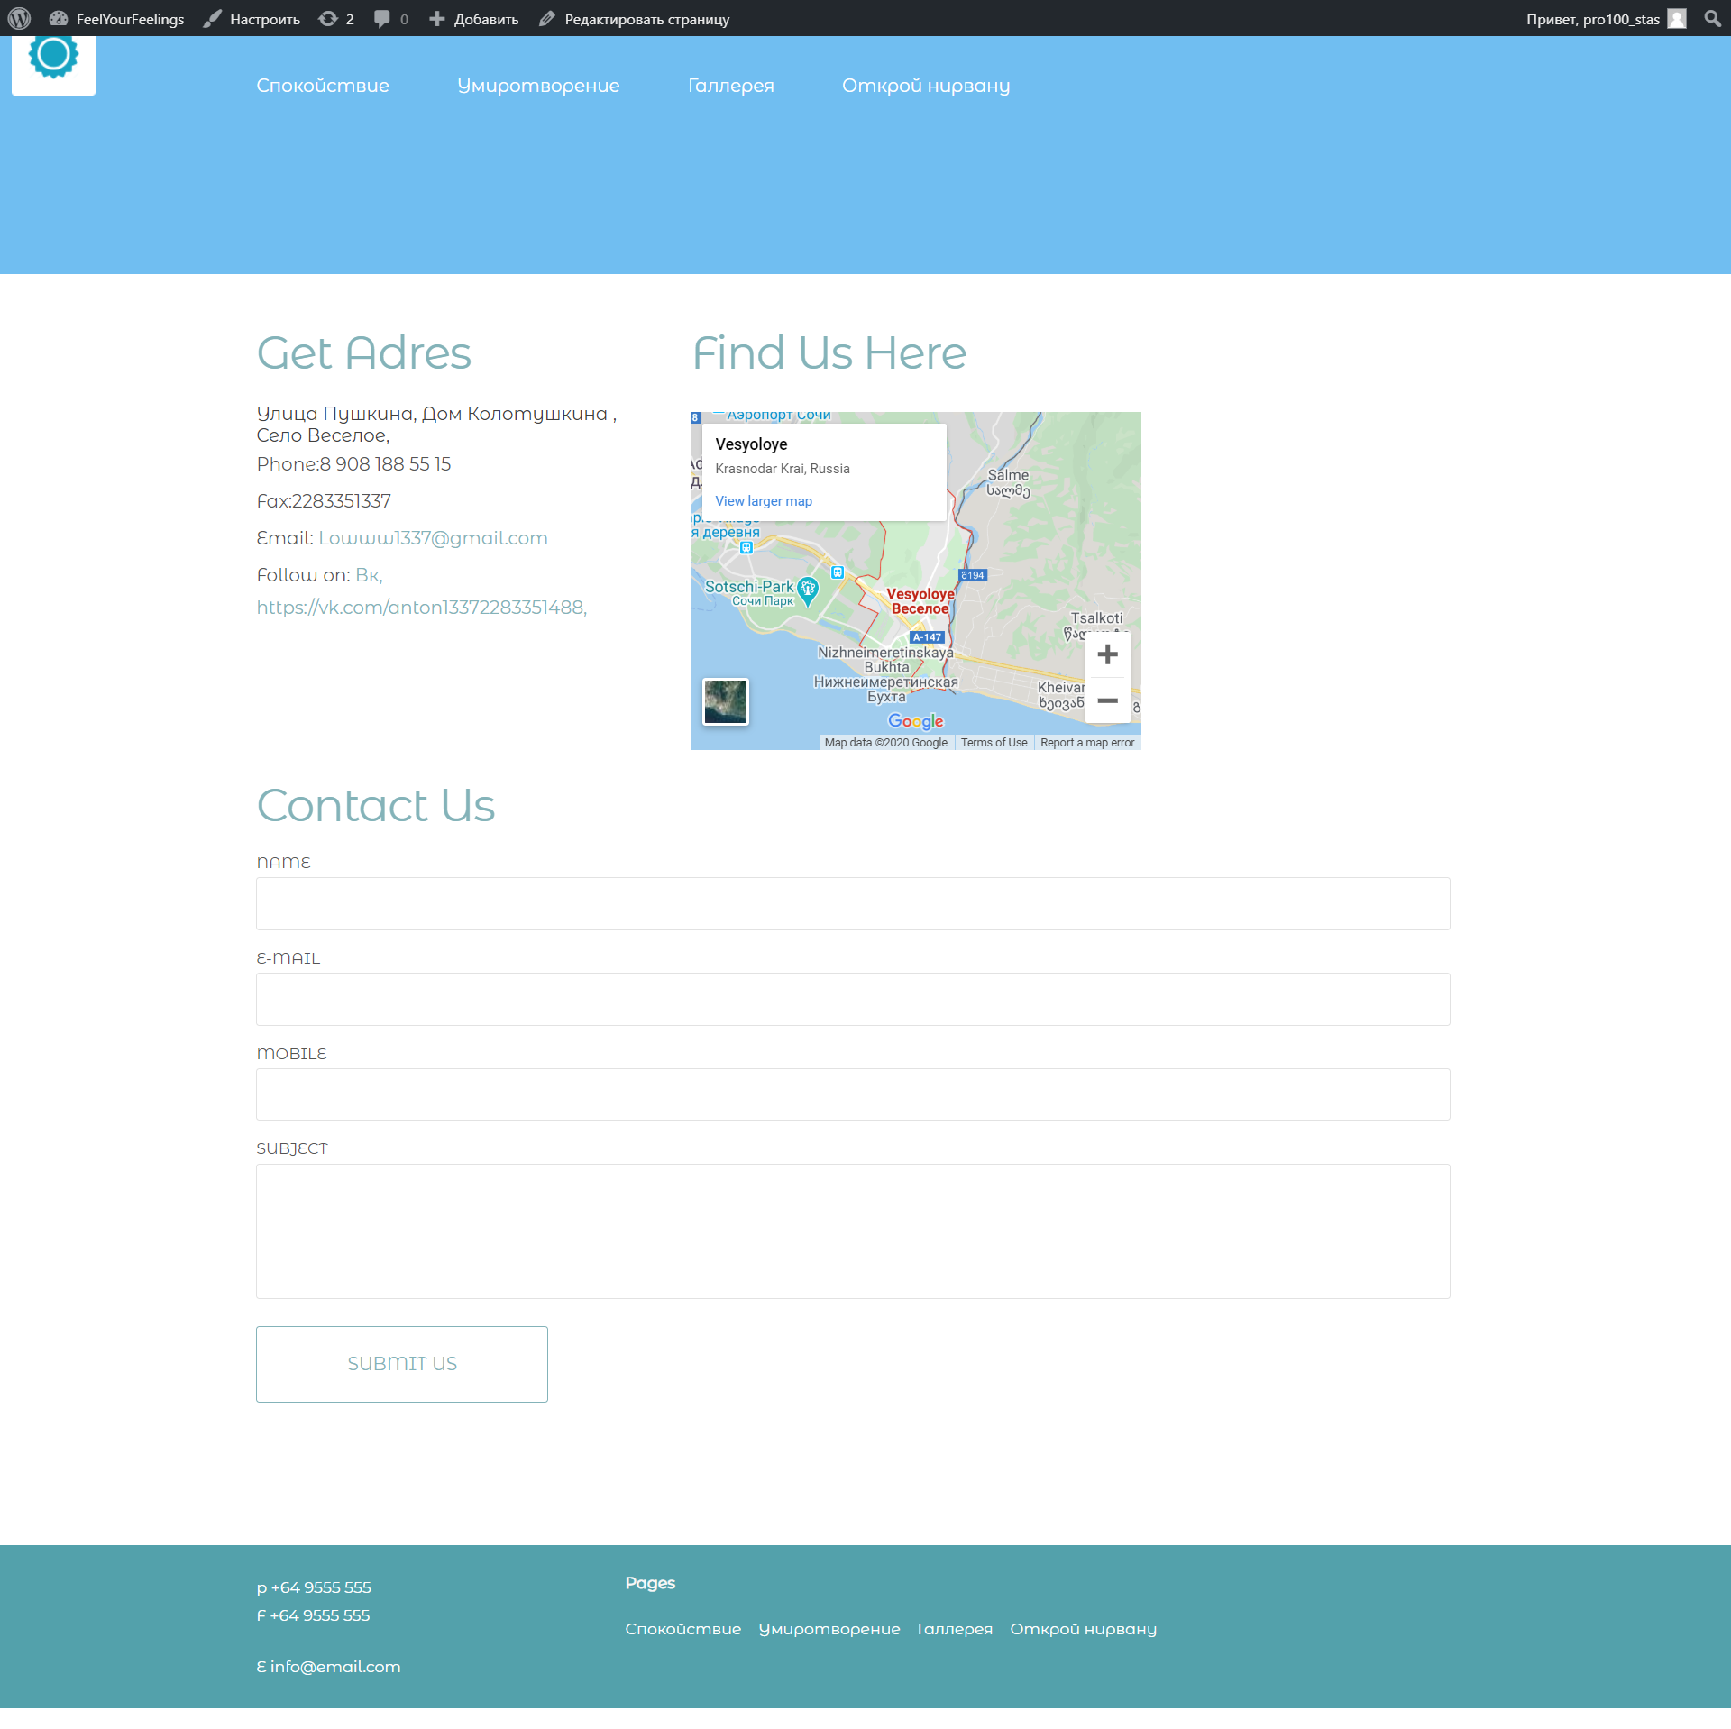
Task: Click footer phone +64 9555 555 starting with P
Action: coord(314,1587)
